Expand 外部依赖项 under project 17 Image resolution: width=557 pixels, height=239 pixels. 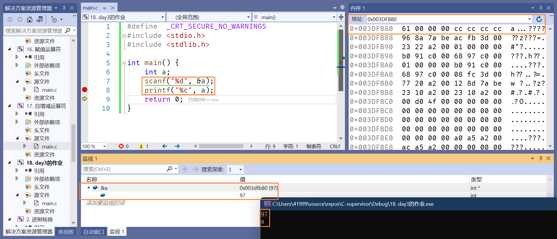[x=17, y=122]
